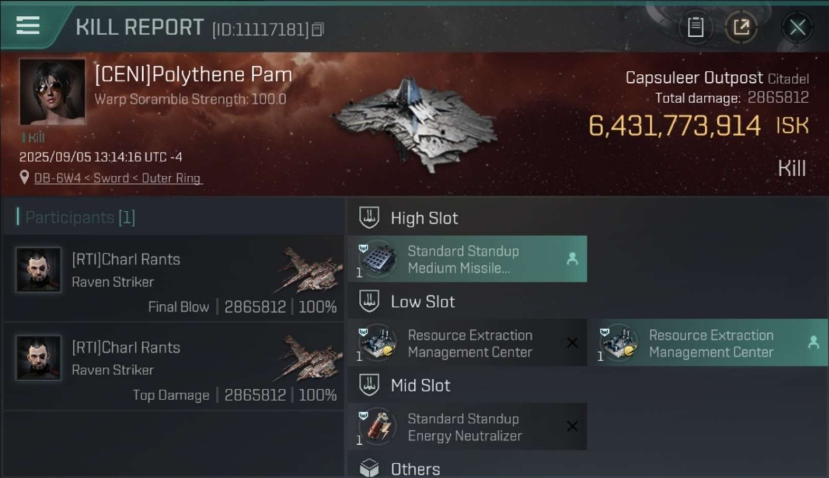Viewport: 829px width, 478px height.
Task: Close the kill report window
Action: 797,27
